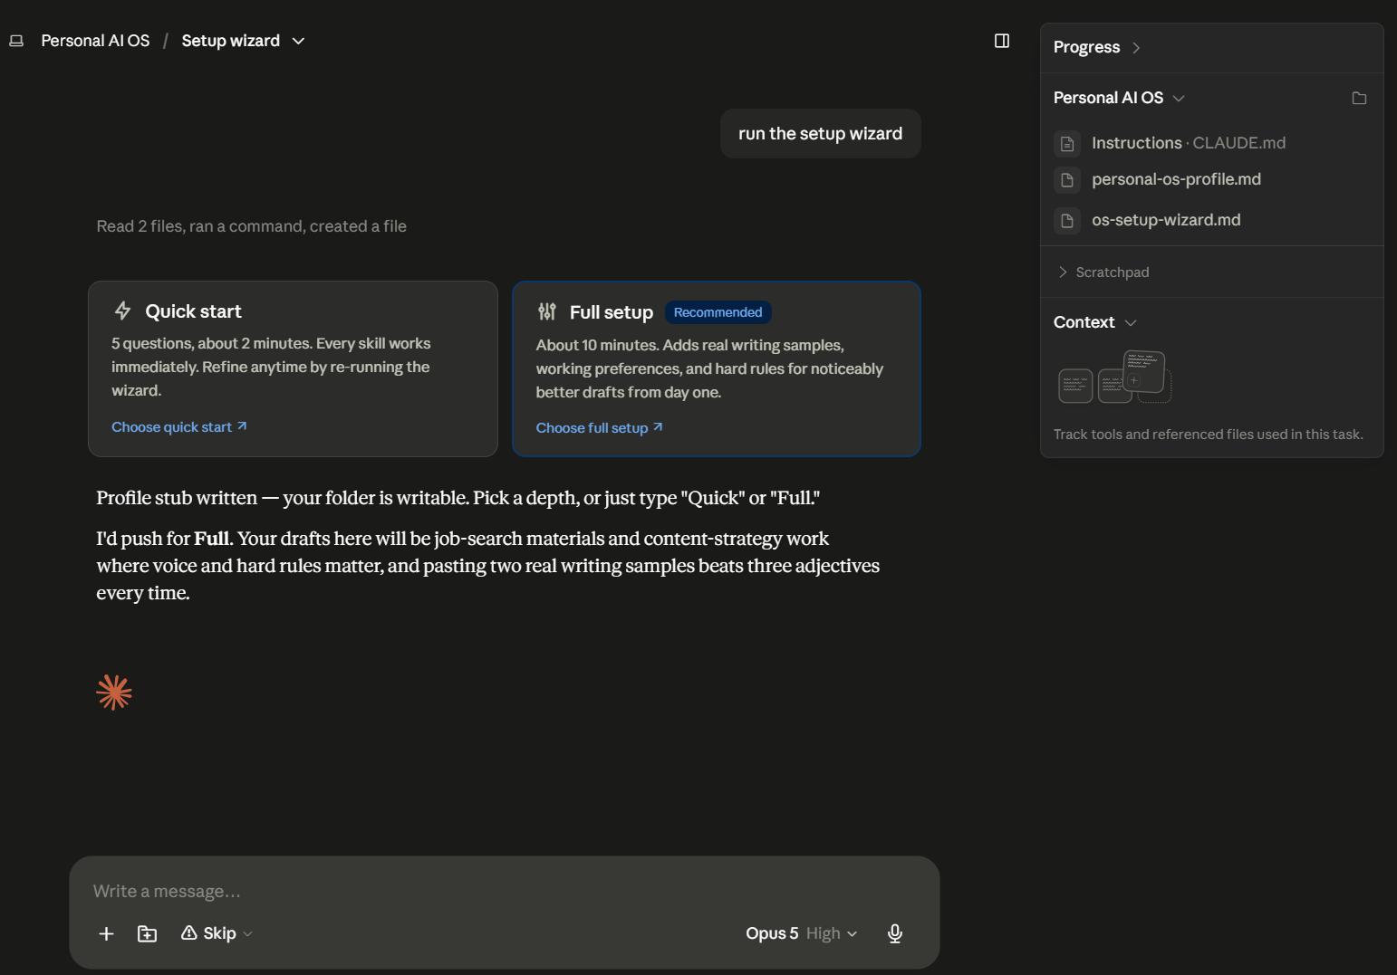Click the Instructions CLAUDE.md file icon
This screenshot has height=975, width=1397.
[x=1067, y=143]
